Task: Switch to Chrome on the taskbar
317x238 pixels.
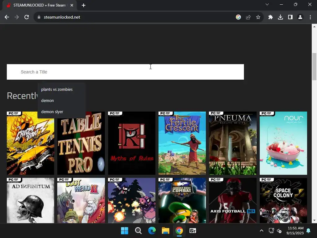Action: point(179,231)
